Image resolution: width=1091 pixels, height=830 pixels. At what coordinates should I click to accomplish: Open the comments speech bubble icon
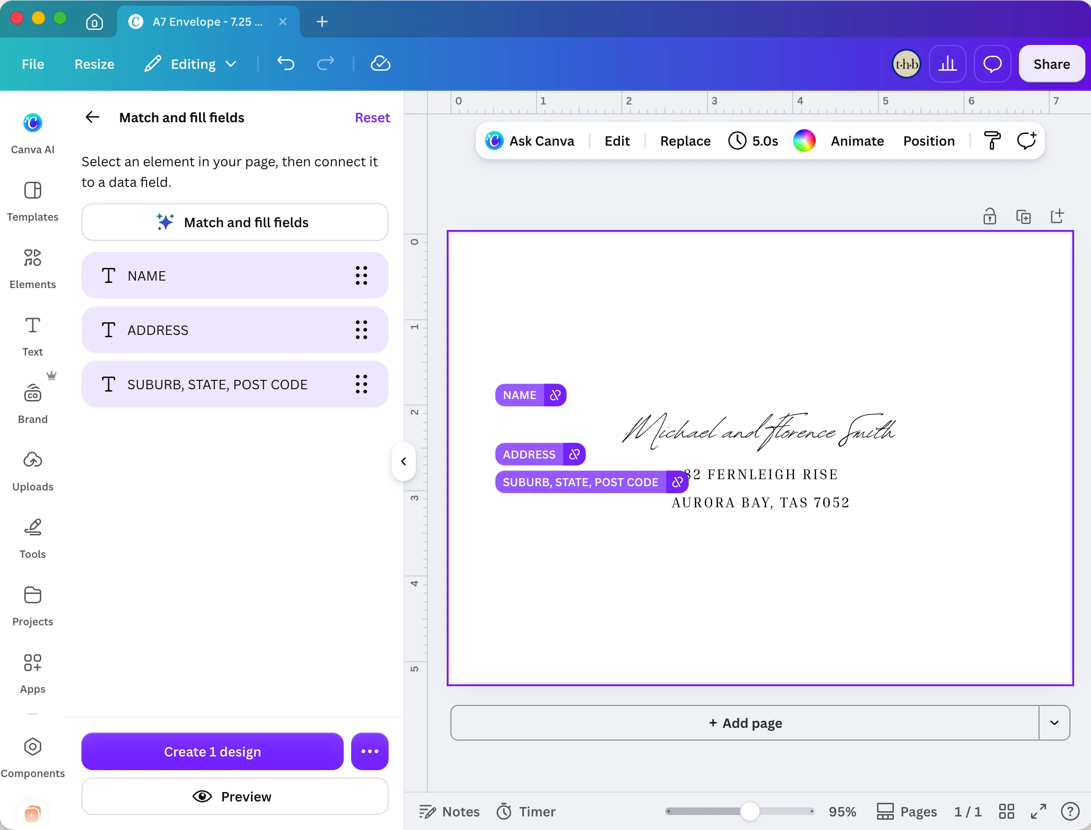992,64
